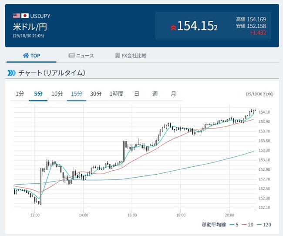
Task: Click the Japan flag icon
Action: (25, 16)
